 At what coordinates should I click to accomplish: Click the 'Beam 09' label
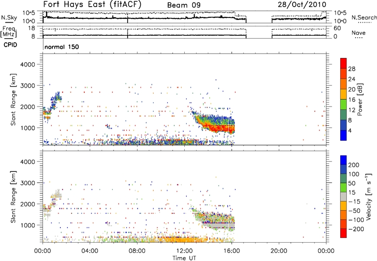[184, 5]
